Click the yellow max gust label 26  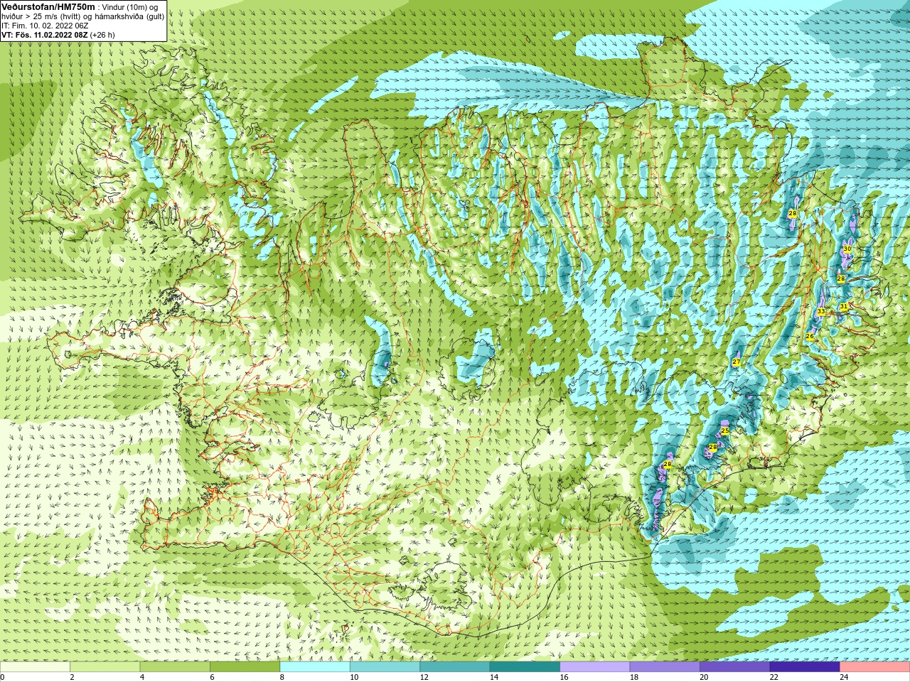tap(810, 337)
